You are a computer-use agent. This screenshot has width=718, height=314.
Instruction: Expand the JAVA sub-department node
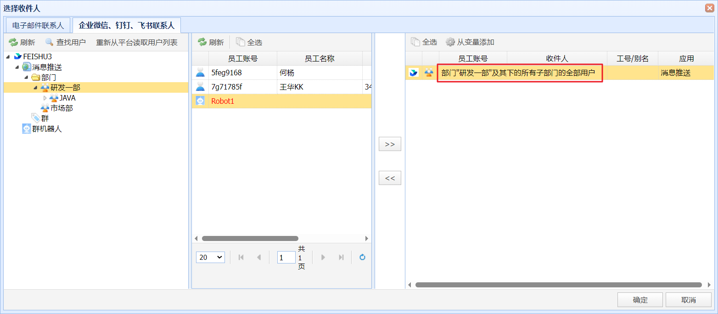pyautogui.click(x=45, y=98)
